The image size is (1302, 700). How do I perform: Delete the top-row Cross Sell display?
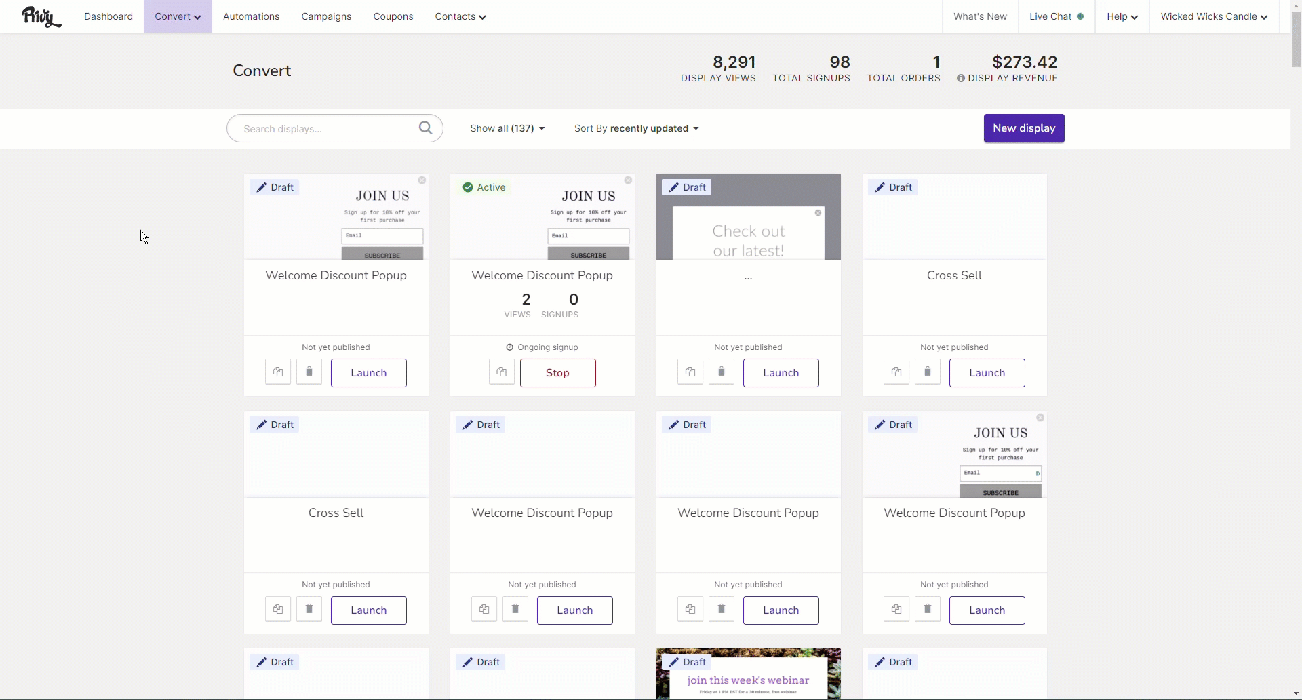tap(928, 372)
